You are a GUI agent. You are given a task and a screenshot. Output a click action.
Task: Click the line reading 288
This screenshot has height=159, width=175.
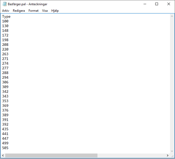(5, 73)
